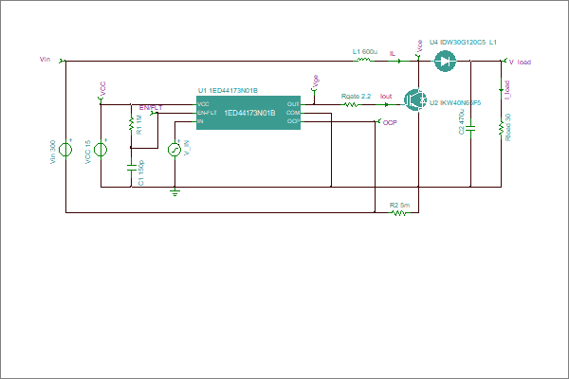
Task: Click the R2 5m value label
Action: [399, 205]
